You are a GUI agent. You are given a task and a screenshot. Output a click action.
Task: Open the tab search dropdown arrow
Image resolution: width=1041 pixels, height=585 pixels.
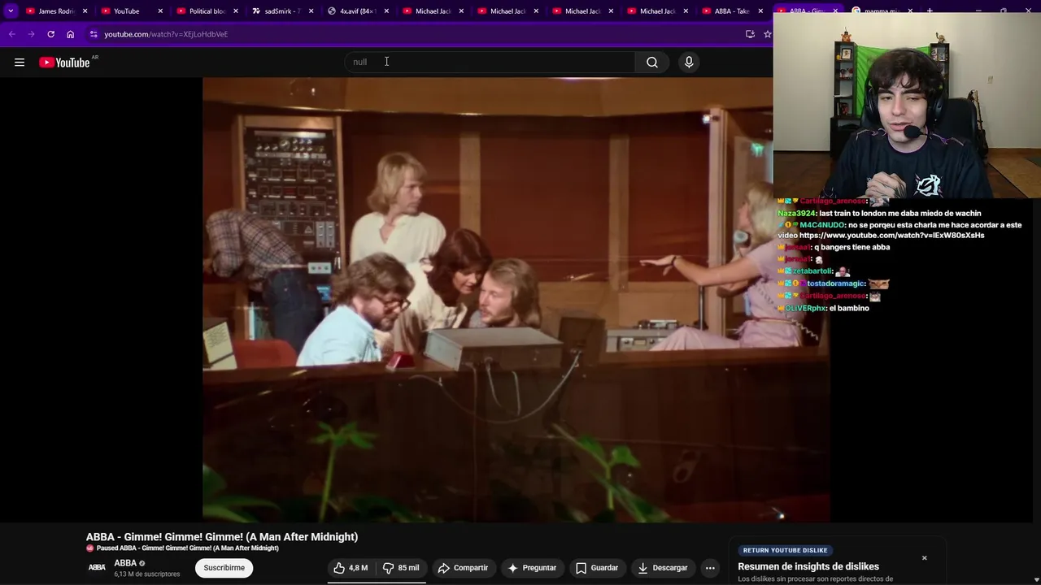[11, 11]
